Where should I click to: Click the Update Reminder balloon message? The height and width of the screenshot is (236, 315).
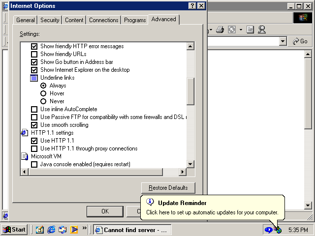pyautogui.click(x=212, y=212)
